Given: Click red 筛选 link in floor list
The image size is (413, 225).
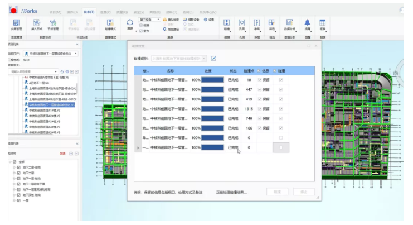Looking at the screenshot, I should pyautogui.click(x=62, y=154).
